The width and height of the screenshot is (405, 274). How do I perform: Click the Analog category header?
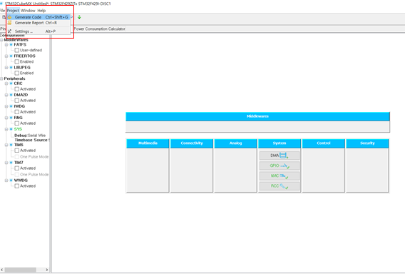(235, 143)
